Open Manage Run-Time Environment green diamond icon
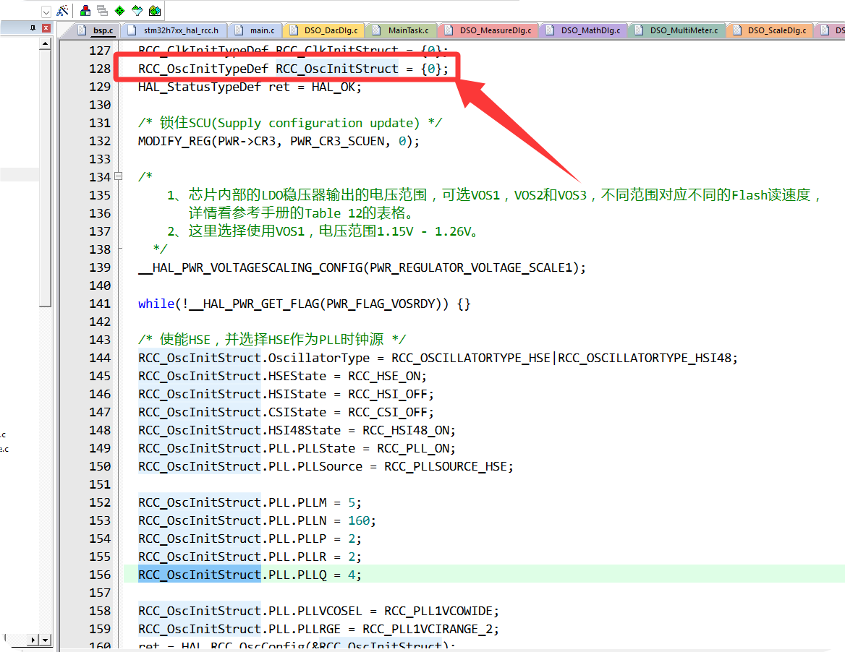 [x=119, y=11]
